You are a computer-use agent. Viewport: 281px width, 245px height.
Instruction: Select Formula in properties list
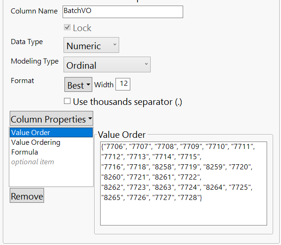coord(25,152)
